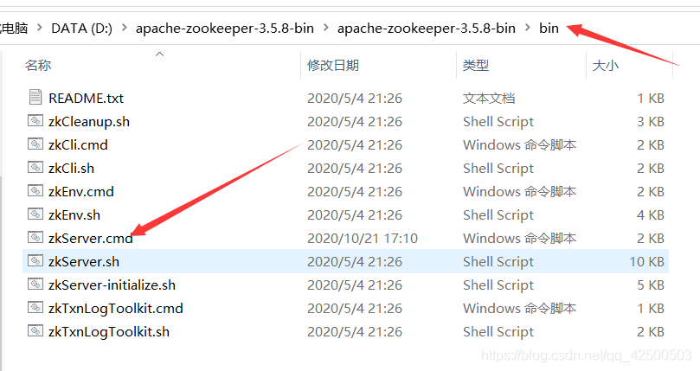Image resolution: width=700 pixels, height=371 pixels.
Task: Select the zkTxnLogToolkit.sh file name
Action: pyautogui.click(x=109, y=332)
